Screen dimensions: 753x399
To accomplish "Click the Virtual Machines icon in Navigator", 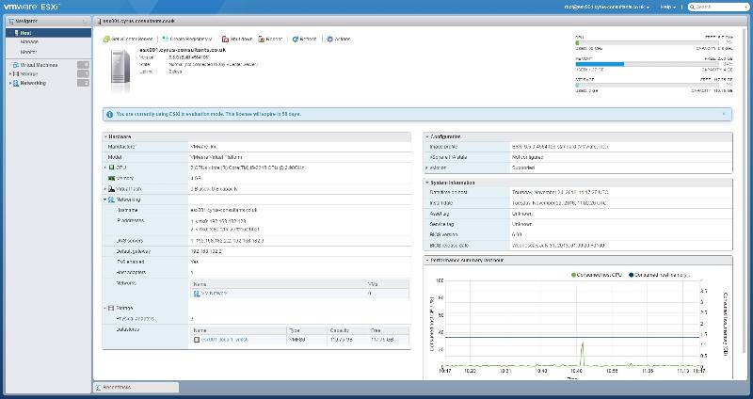I will point(16,65).
